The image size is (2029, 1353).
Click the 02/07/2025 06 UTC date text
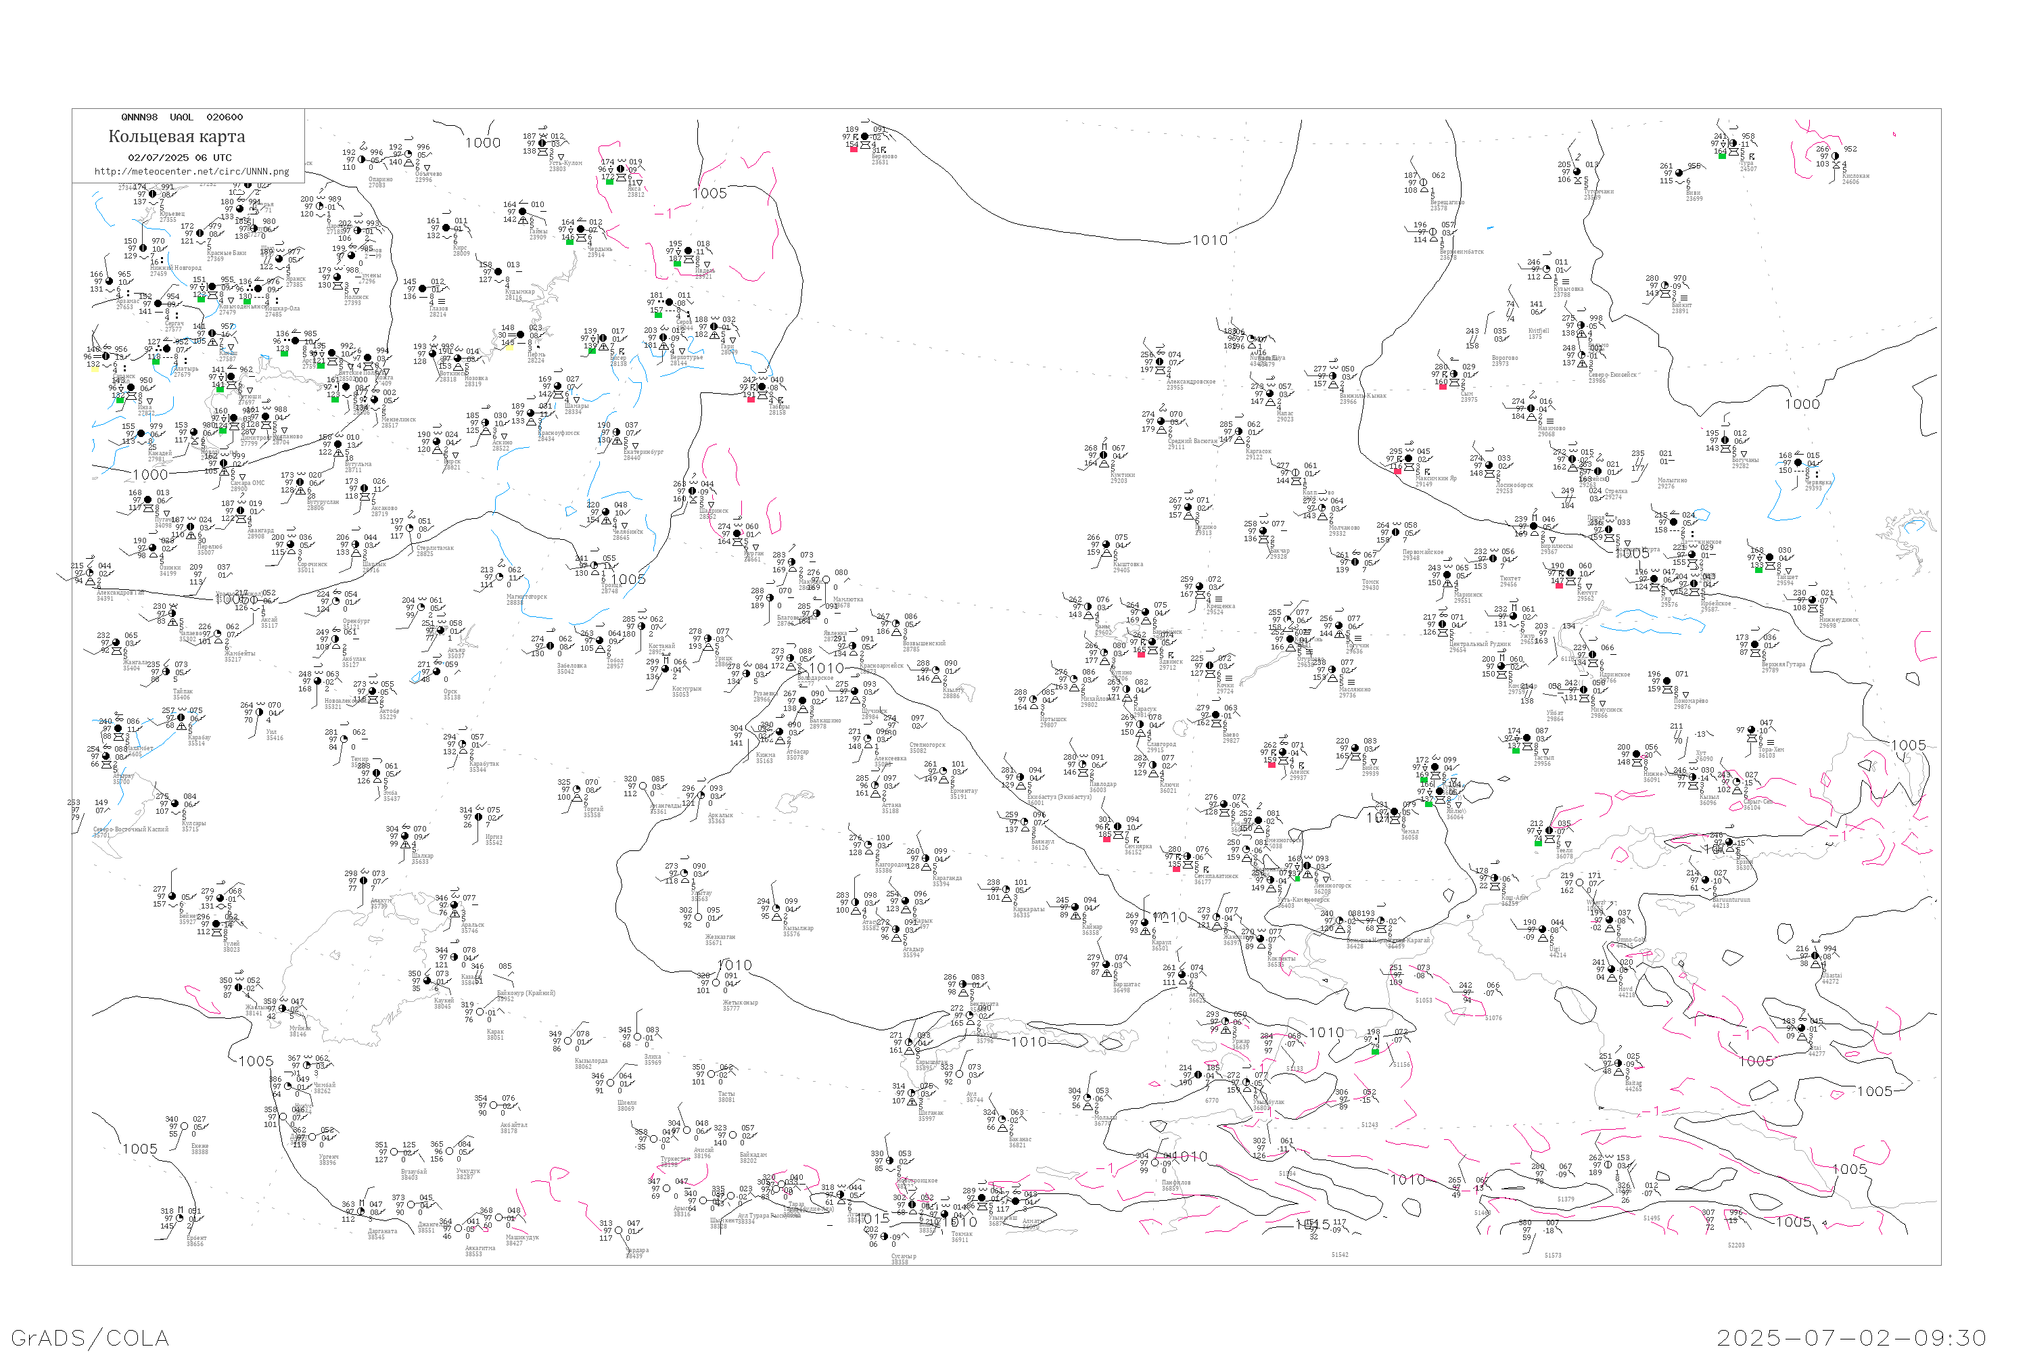click(179, 158)
